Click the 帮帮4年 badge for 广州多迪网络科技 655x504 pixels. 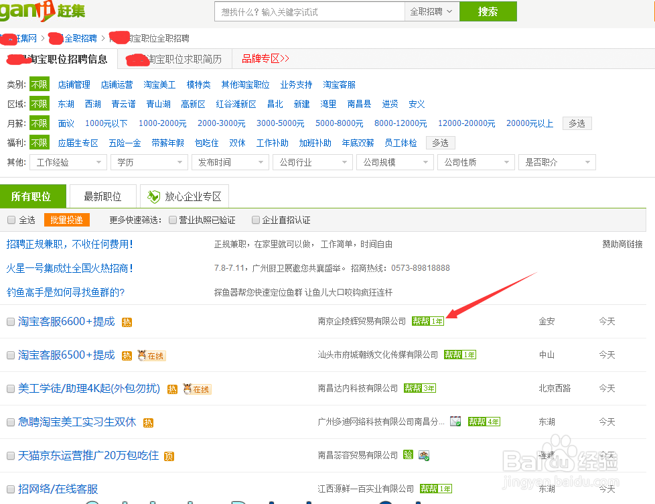coord(484,422)
